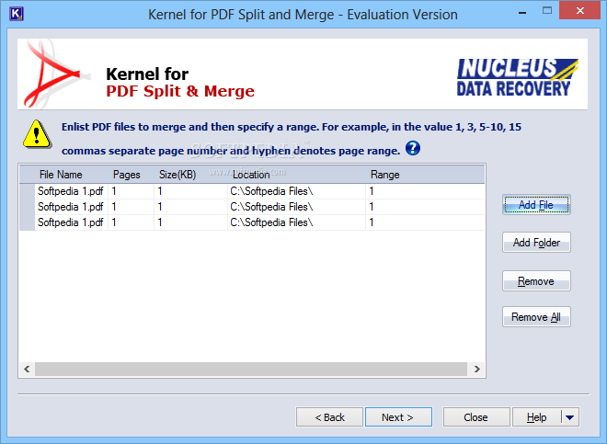Minimize the window
The width and height of the screenshot is (607, 444).
(522, 12)
